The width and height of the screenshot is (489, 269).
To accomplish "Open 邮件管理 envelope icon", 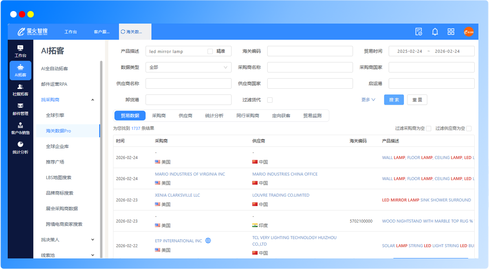I will [20, 109].
